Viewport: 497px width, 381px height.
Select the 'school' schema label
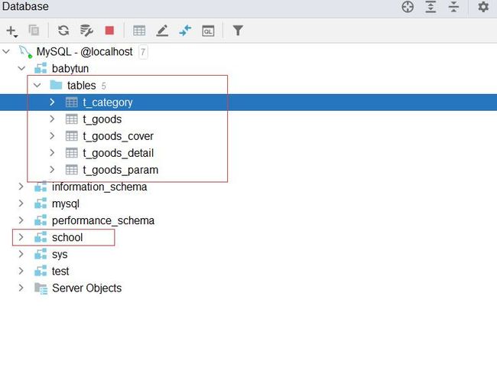pos(67,237)
